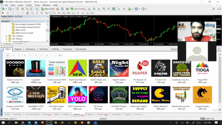Open the File menu
The width and height of the screenshot is (222, 125).
pos(6,5)
